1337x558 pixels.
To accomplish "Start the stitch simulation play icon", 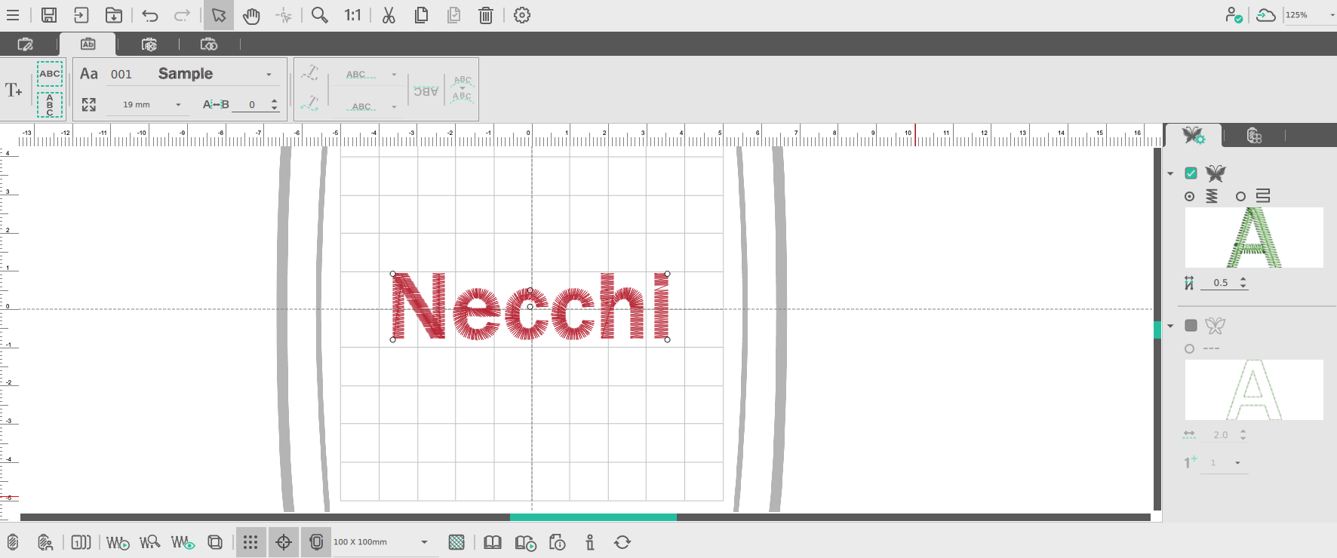I will coord(118,542).
